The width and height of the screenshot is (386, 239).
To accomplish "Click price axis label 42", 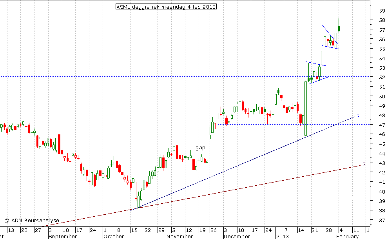I will click(382, 172).
